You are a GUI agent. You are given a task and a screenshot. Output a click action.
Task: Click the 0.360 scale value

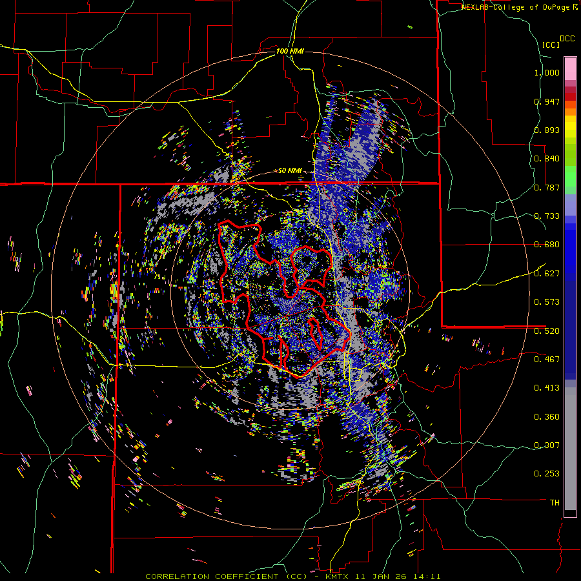pyautogui.click(x=547, y=417)
